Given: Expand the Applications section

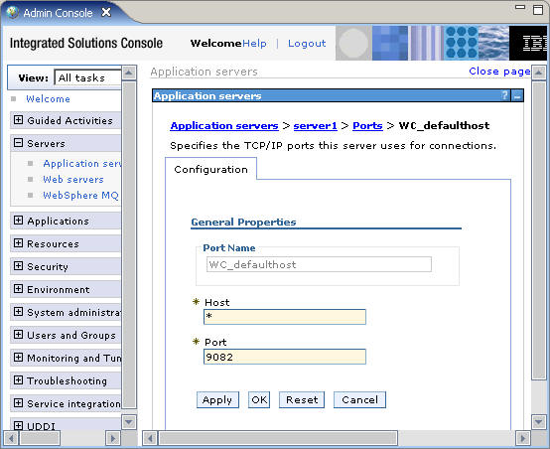Looking at the screenshot, I should tap(18, 221).
